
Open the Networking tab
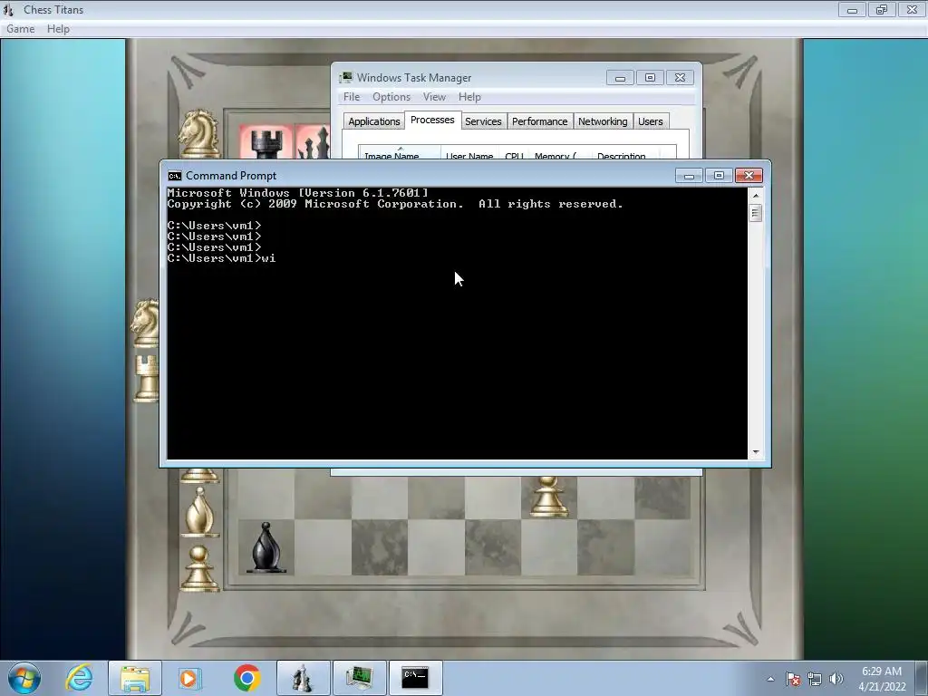coord(603,121)
